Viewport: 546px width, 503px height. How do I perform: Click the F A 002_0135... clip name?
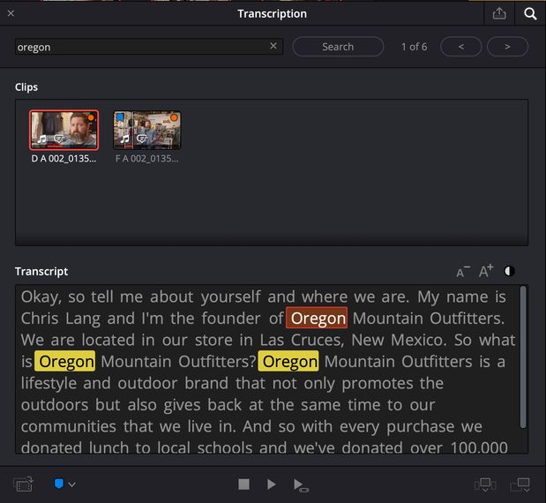pyautogui.click(x=147, y=159)
